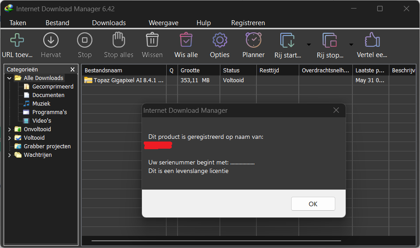Expand the Voltooid category
Screen dimensions: 420x248
click(x=9, y=138)
